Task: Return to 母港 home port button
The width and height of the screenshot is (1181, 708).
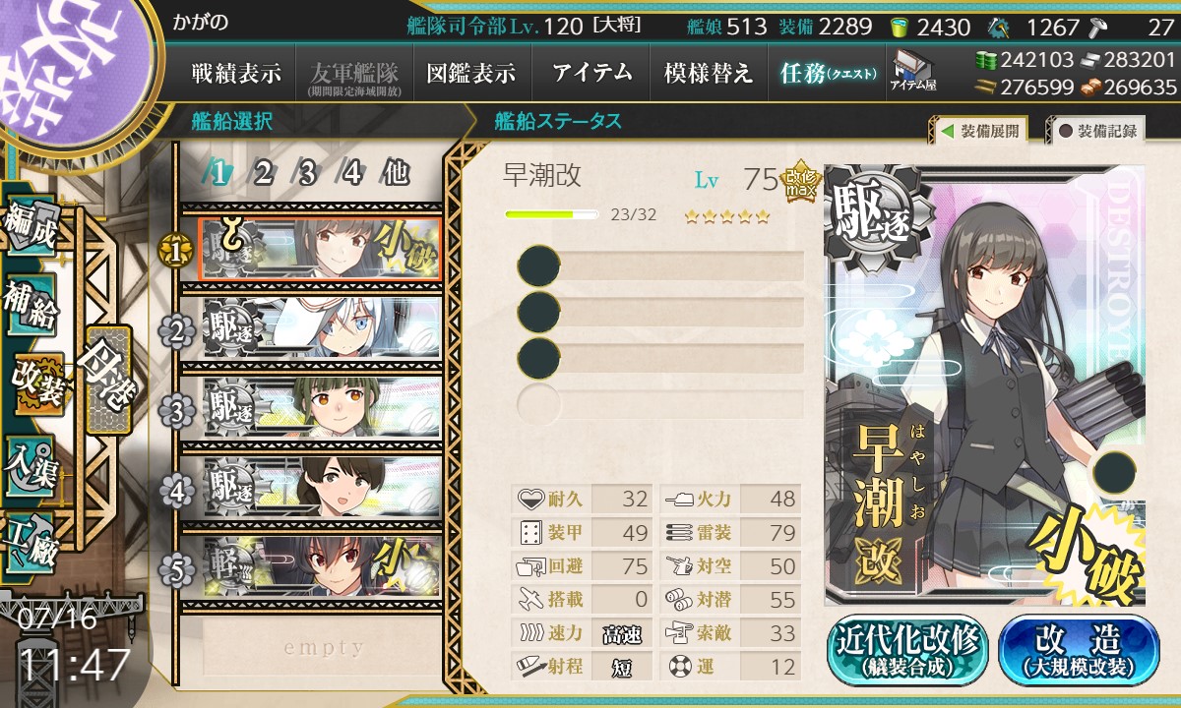Action: point(106,379)
